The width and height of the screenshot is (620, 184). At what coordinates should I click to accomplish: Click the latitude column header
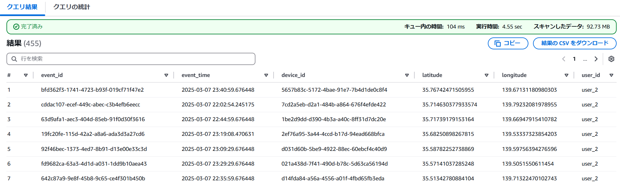(432, 75)
